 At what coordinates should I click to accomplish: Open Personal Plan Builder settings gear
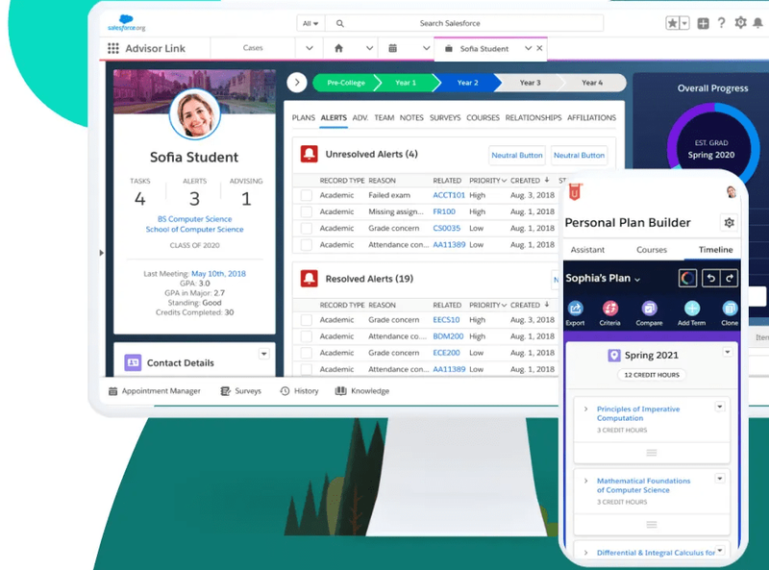730,223
